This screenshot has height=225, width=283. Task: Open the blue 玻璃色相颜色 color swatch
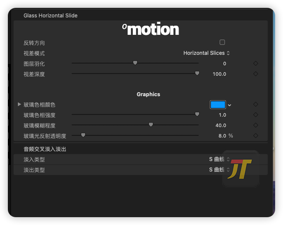click(218, 105)
